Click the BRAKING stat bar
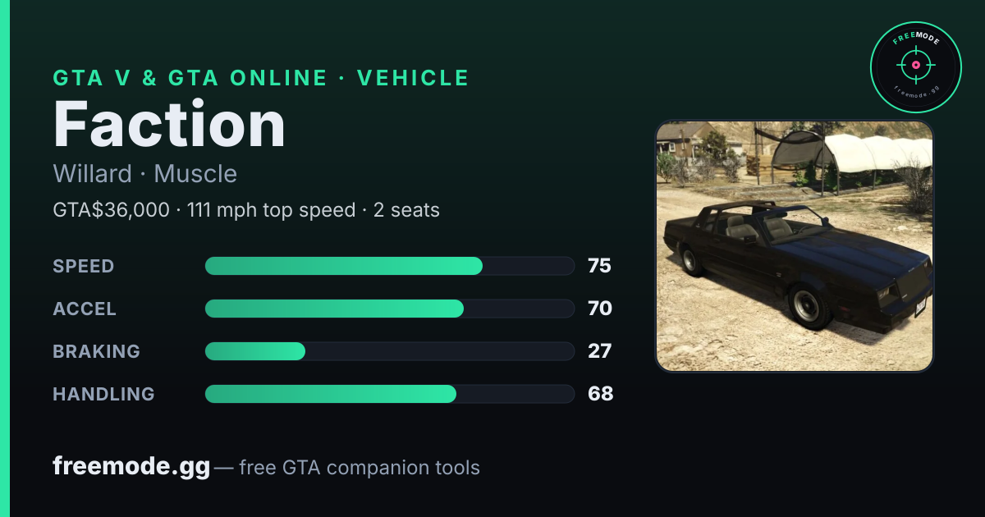Viewport: 985px width, 517px height. click(x=389, y=351)
